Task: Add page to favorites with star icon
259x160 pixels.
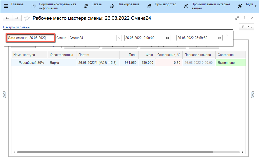Action: (27, 18)
